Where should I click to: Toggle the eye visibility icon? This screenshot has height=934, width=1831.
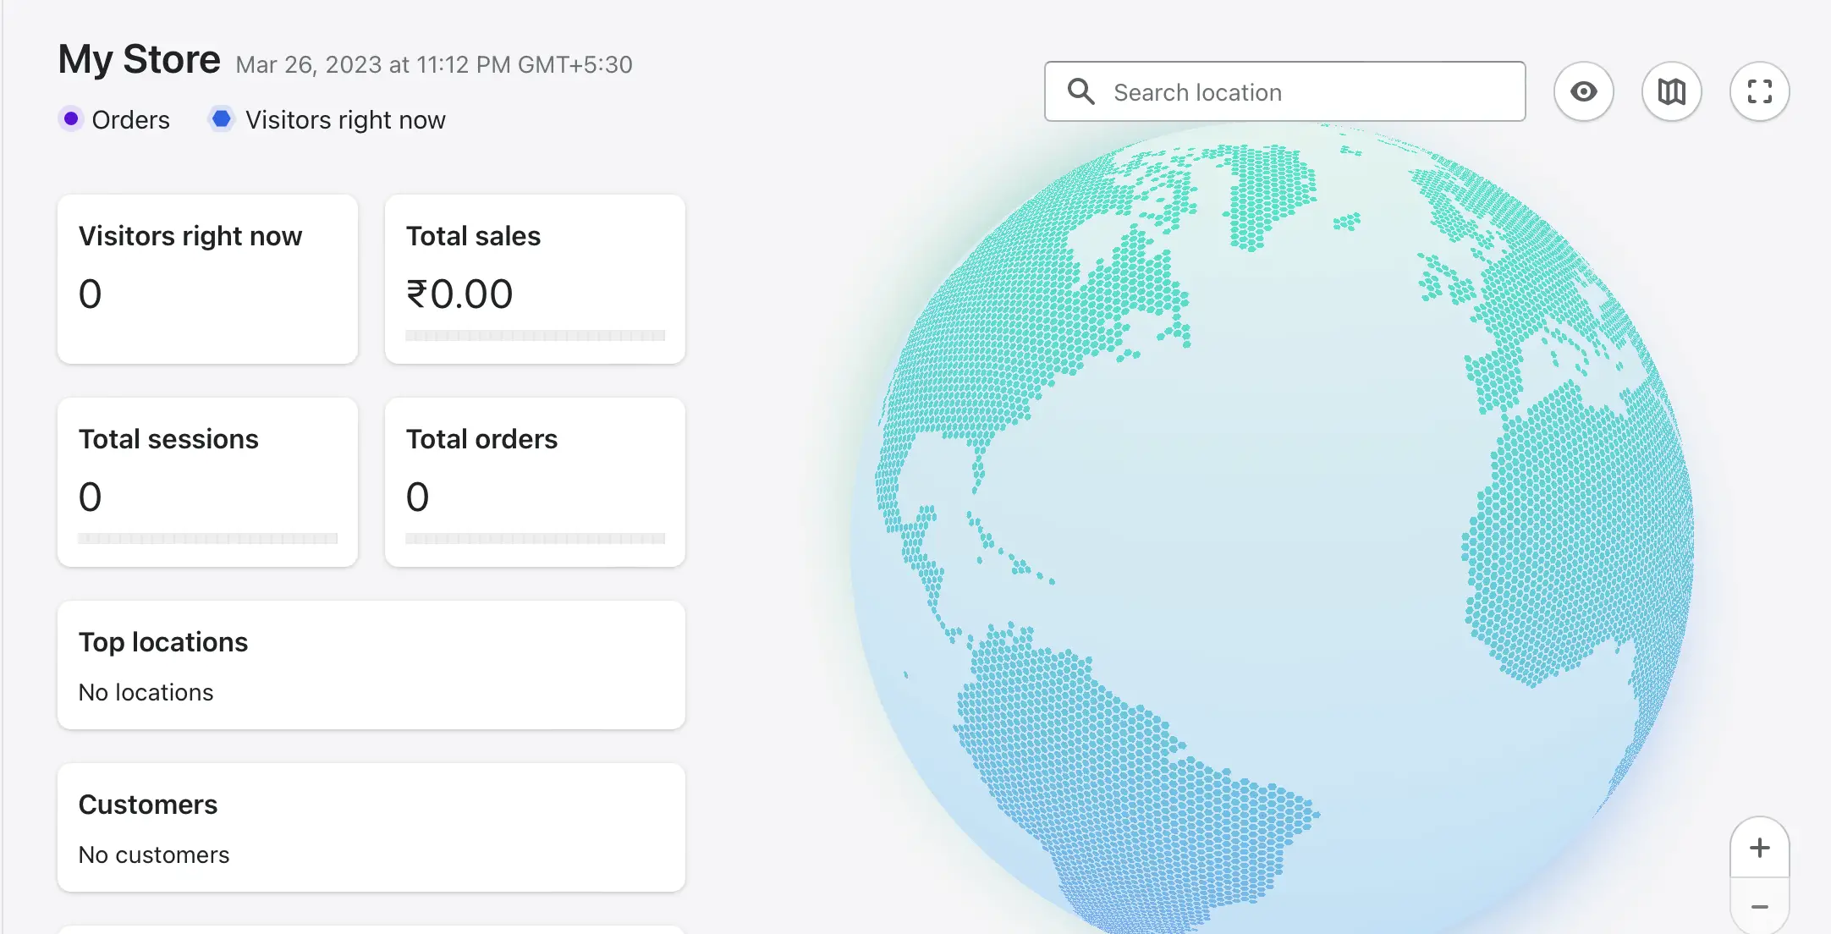(1583, 91)
